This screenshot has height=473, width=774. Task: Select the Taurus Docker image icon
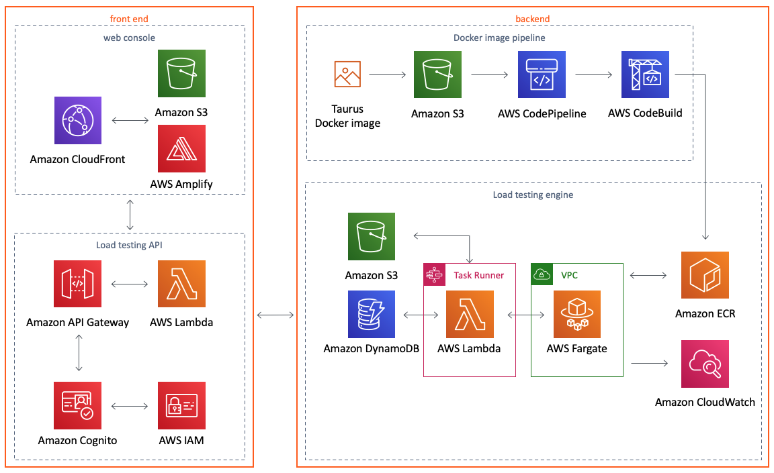coord(347,74)
